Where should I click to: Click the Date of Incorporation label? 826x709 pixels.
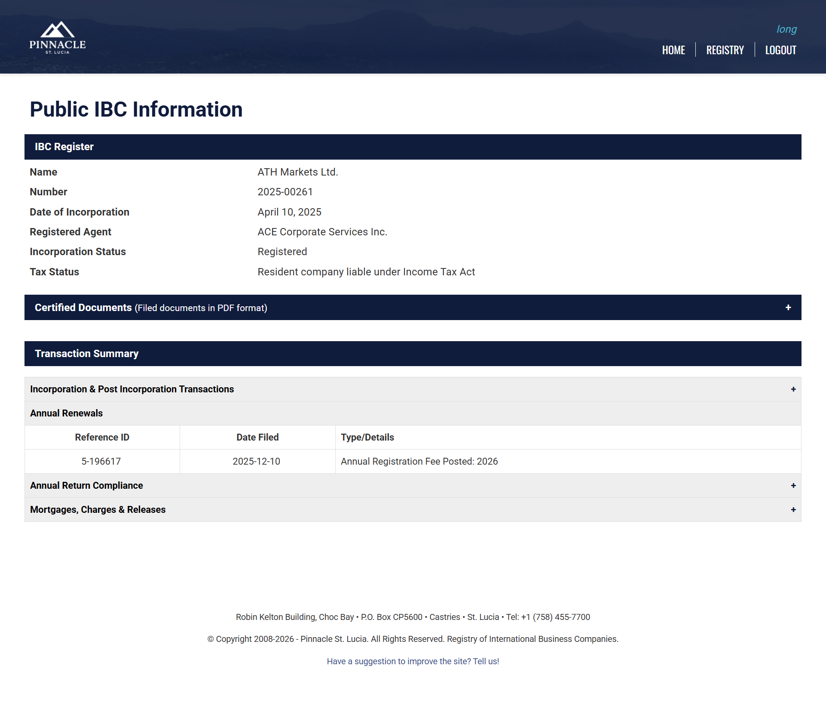tap(80, 212)
